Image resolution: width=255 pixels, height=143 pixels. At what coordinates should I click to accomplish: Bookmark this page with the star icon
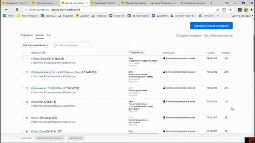(230, 10)
